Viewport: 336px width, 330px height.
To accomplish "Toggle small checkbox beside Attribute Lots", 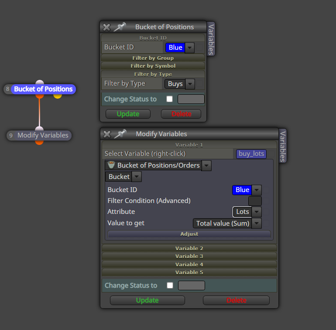I will click(266, 212).
